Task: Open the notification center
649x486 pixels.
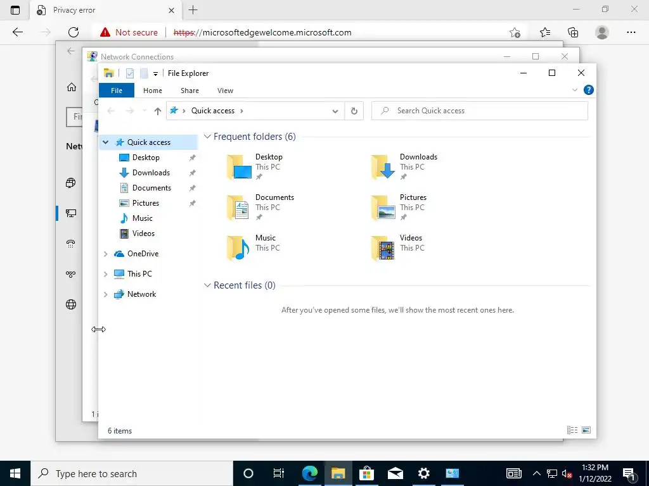Action: pos(629,473)
